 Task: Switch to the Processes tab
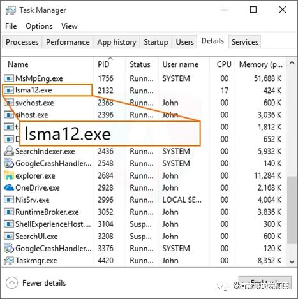(22, 42)
